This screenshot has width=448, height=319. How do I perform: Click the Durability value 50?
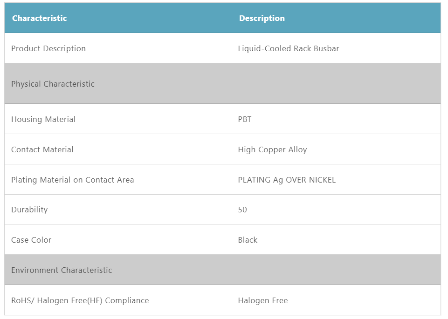click(x=242, y=210)
